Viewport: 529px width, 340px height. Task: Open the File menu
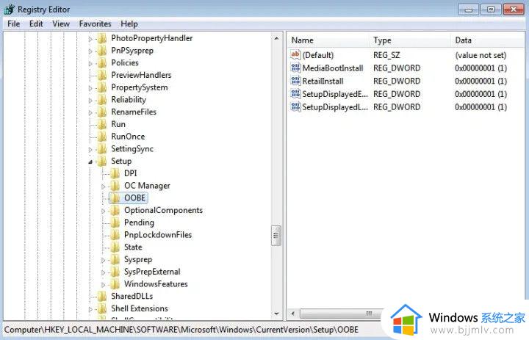(x=13, y=24)
